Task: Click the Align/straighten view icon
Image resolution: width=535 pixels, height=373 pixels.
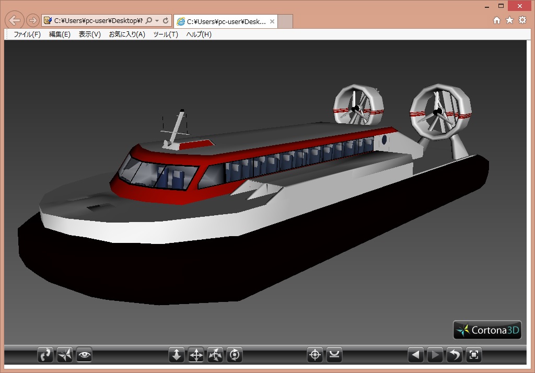Action: [x=334, y=355]
